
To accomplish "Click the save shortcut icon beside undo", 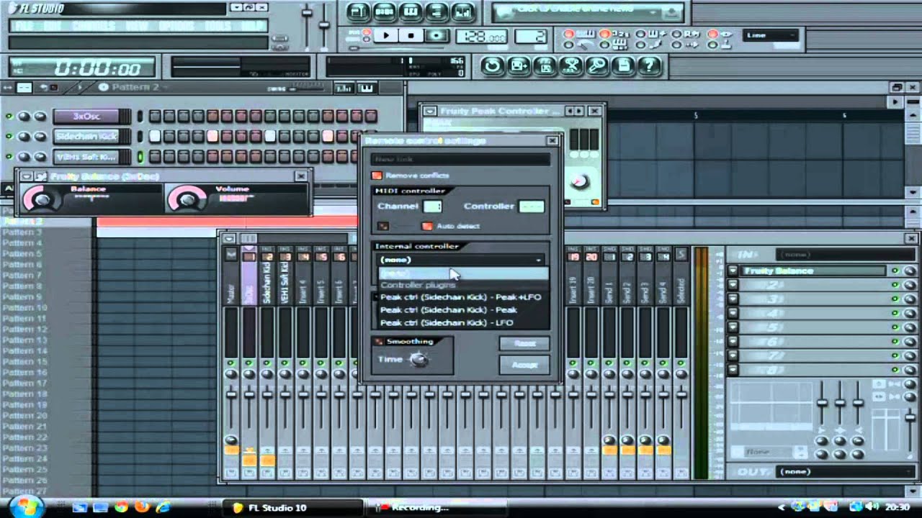I will [x=519, y=66].
